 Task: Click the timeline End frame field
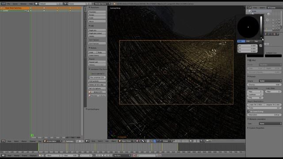(x=71, y=155)
